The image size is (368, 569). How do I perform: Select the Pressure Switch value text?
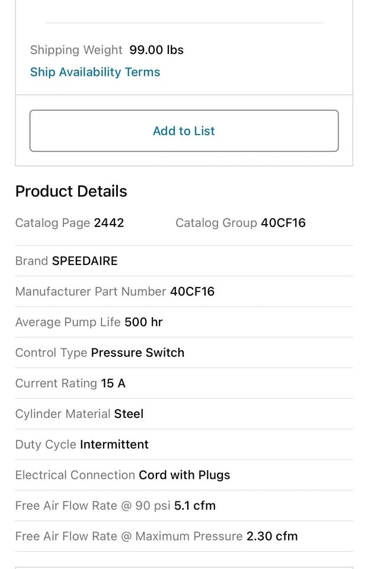click(137, 352)
